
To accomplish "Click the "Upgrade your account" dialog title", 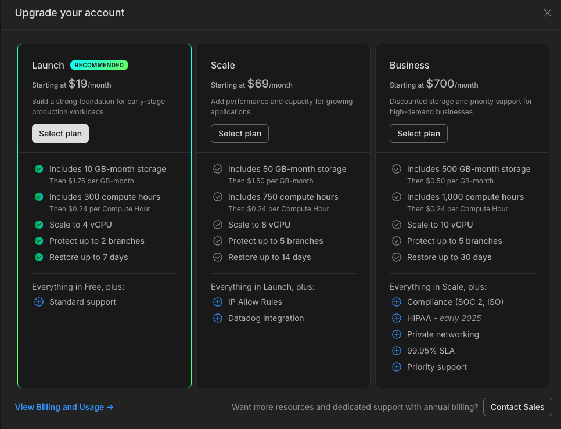I will 70,13.
